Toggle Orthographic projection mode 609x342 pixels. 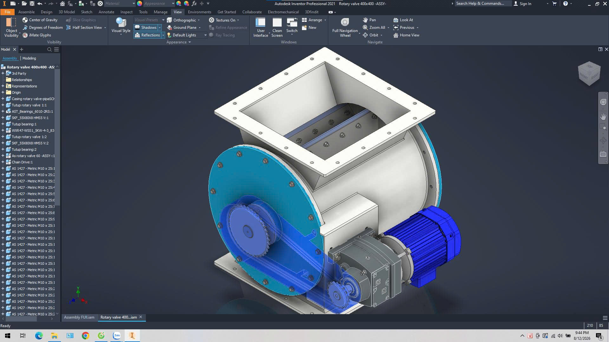pyautogui.click(x=182, y=20)
